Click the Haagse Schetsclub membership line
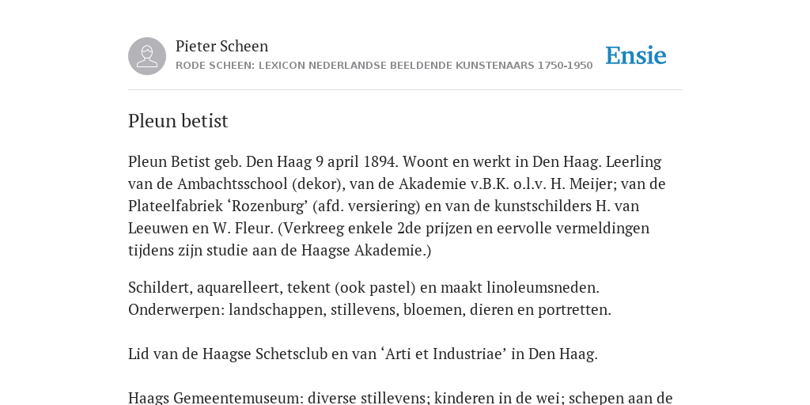The width and height of the screenshot is (810, 405). coord(362,354)
